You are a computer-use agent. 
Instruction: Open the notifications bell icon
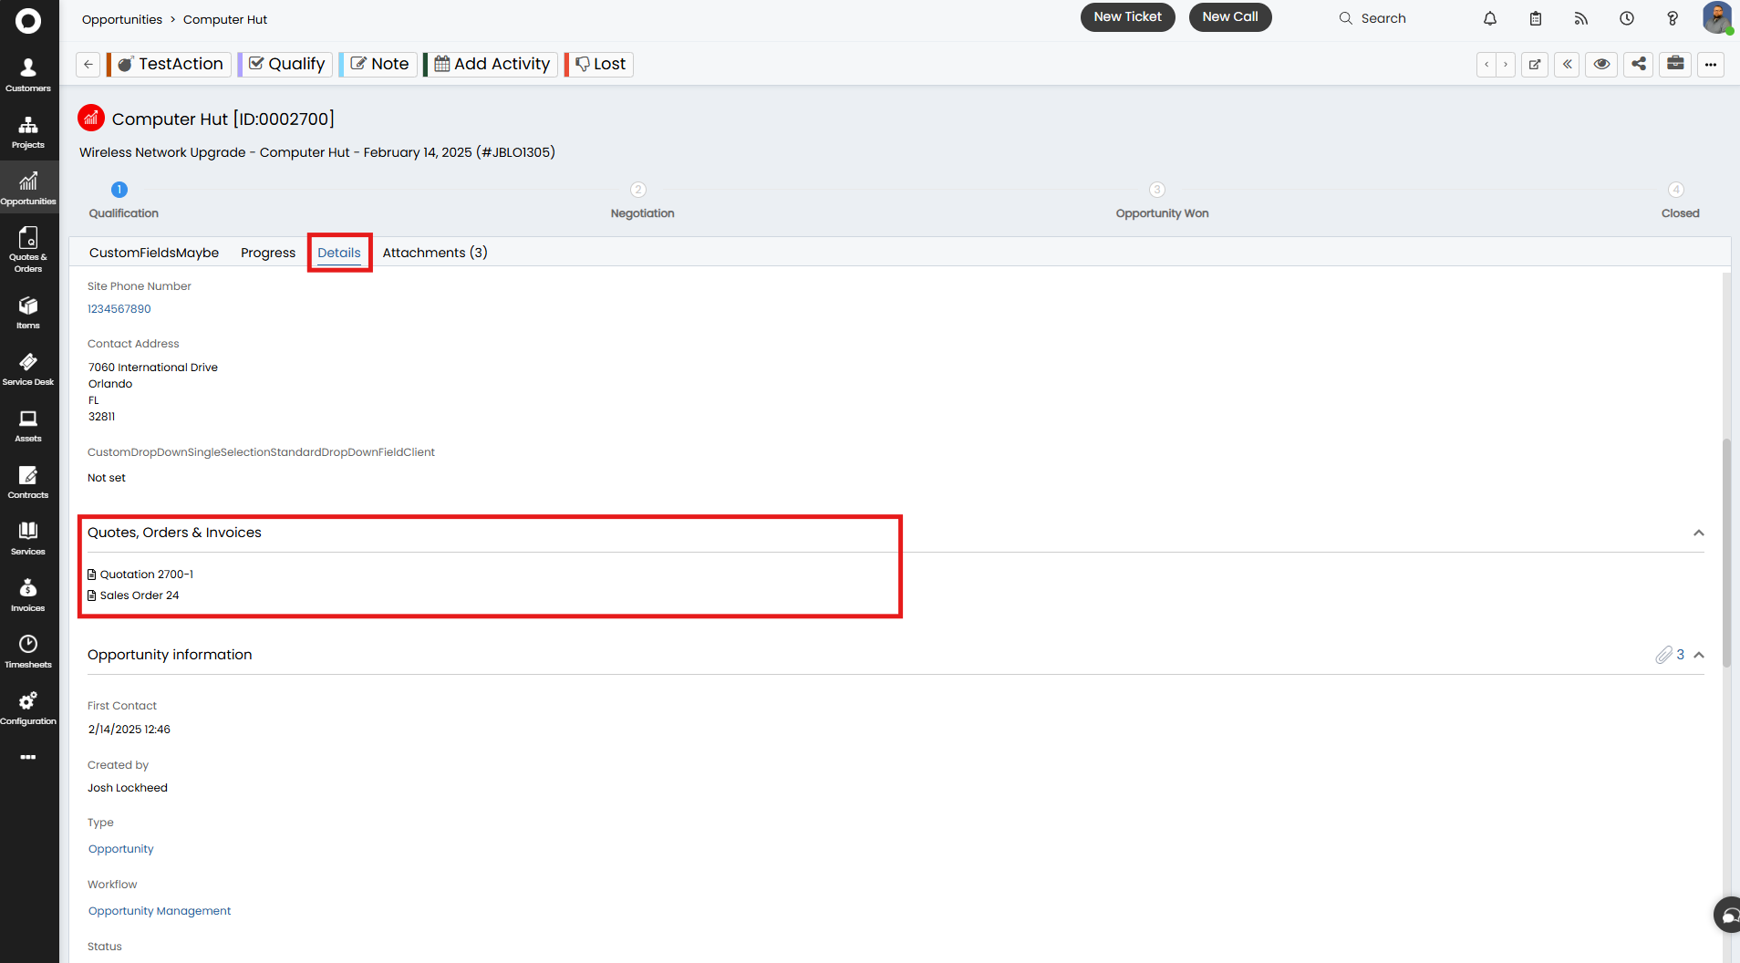click(1490, 18)
